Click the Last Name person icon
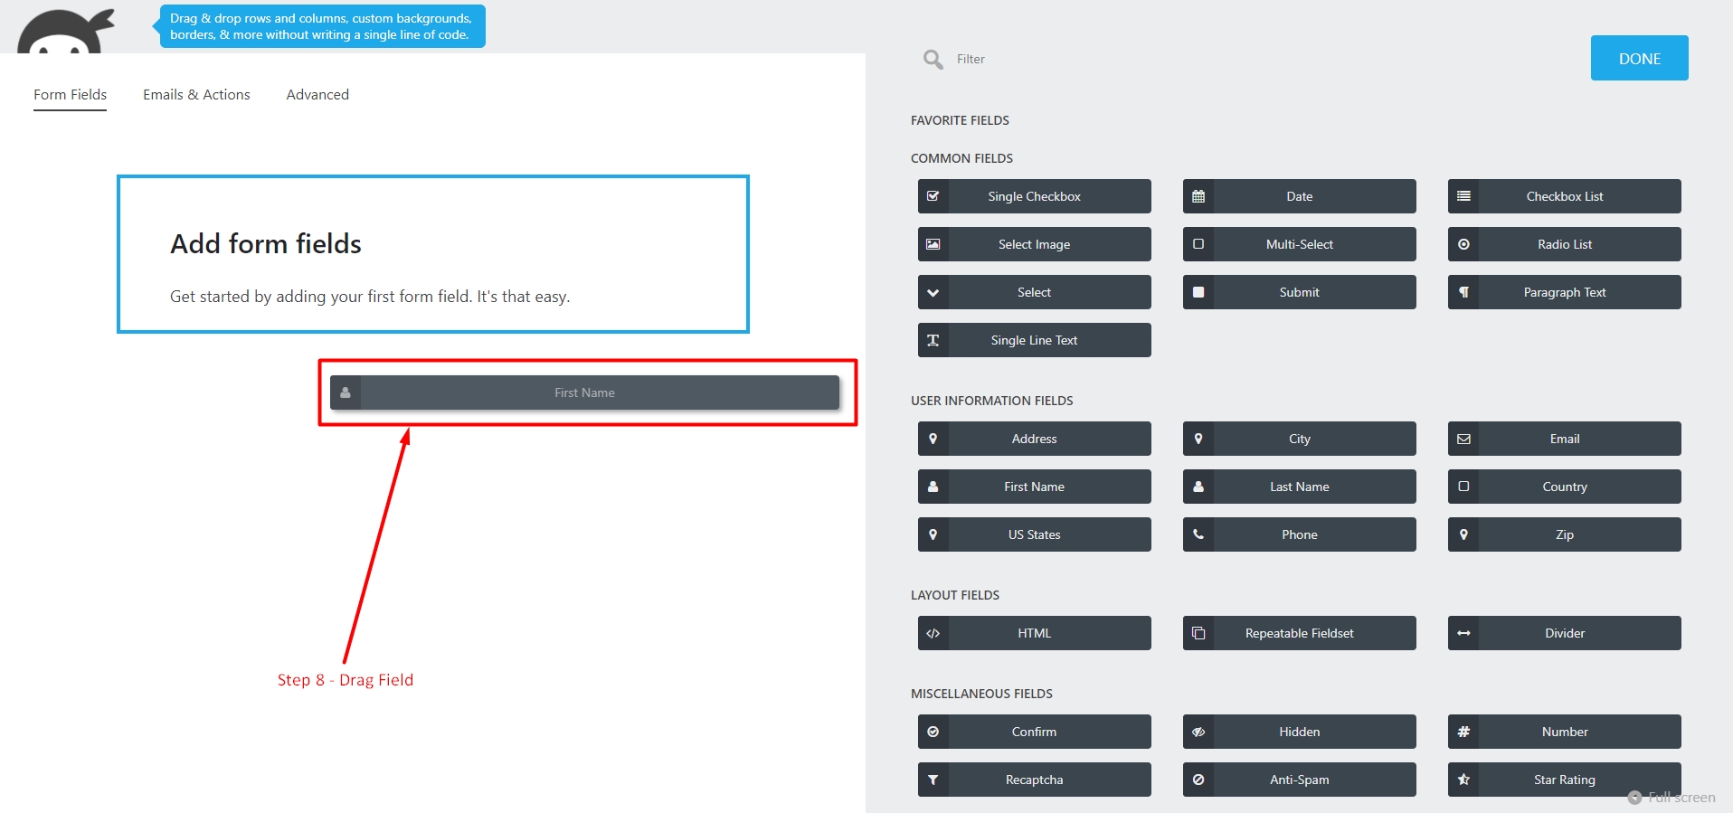Viewport: 1733px width, 813px height. [1198, 487]
